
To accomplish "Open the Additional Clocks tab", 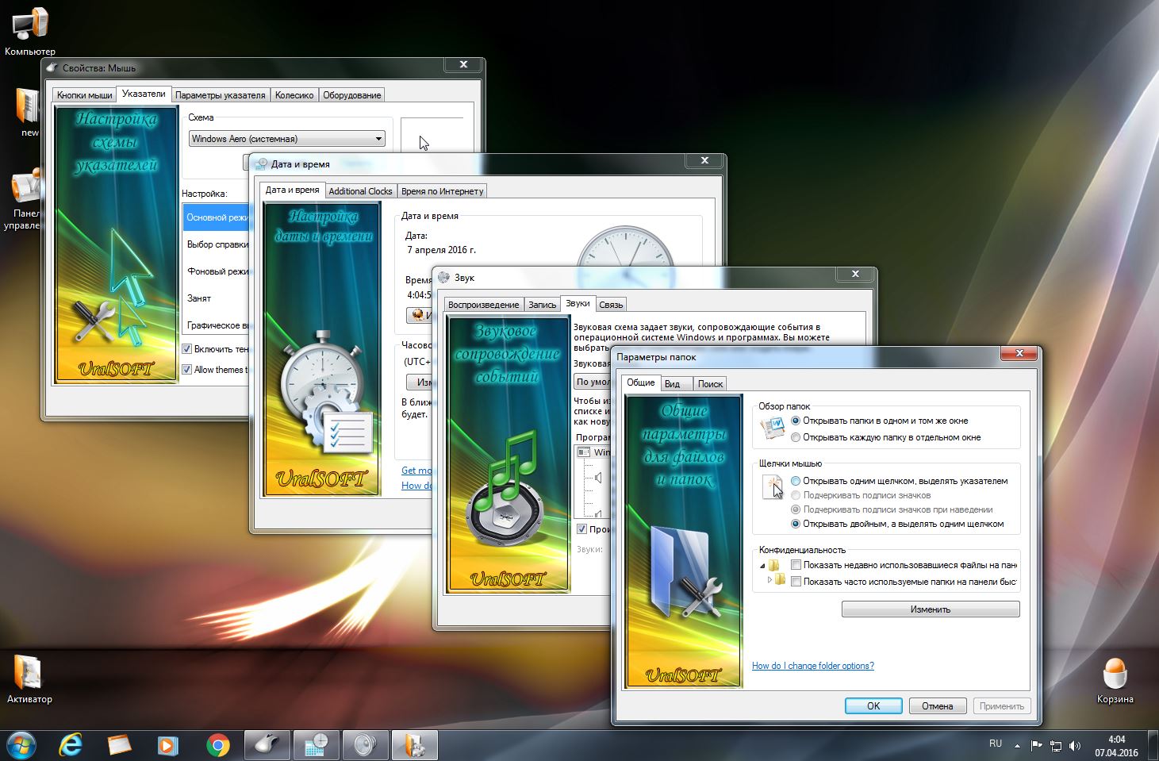I will [360, 191].
